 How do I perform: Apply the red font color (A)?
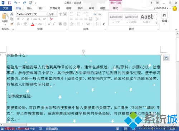33,24
